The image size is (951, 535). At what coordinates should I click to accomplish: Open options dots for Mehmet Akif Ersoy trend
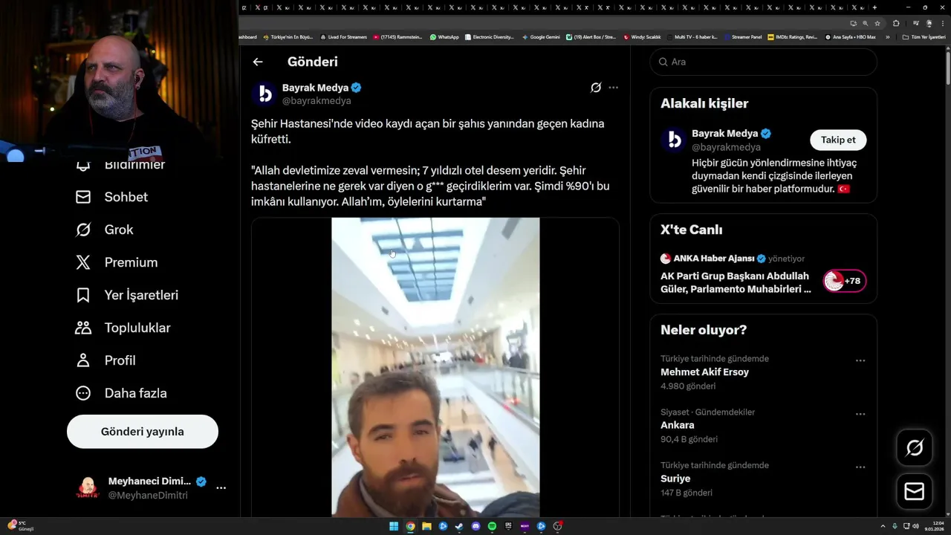coord(860,360)
